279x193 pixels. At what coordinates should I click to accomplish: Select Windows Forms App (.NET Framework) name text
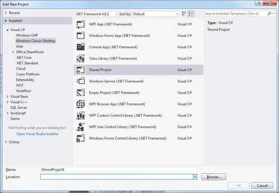(x=119, y=36)
